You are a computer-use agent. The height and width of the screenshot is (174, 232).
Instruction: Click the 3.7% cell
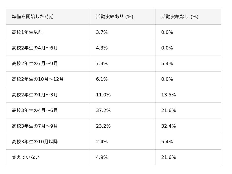click(102, 32)
